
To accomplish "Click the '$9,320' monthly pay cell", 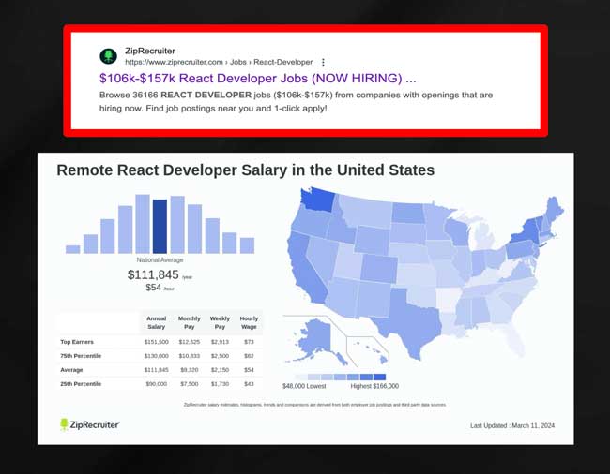I will 190,370.
